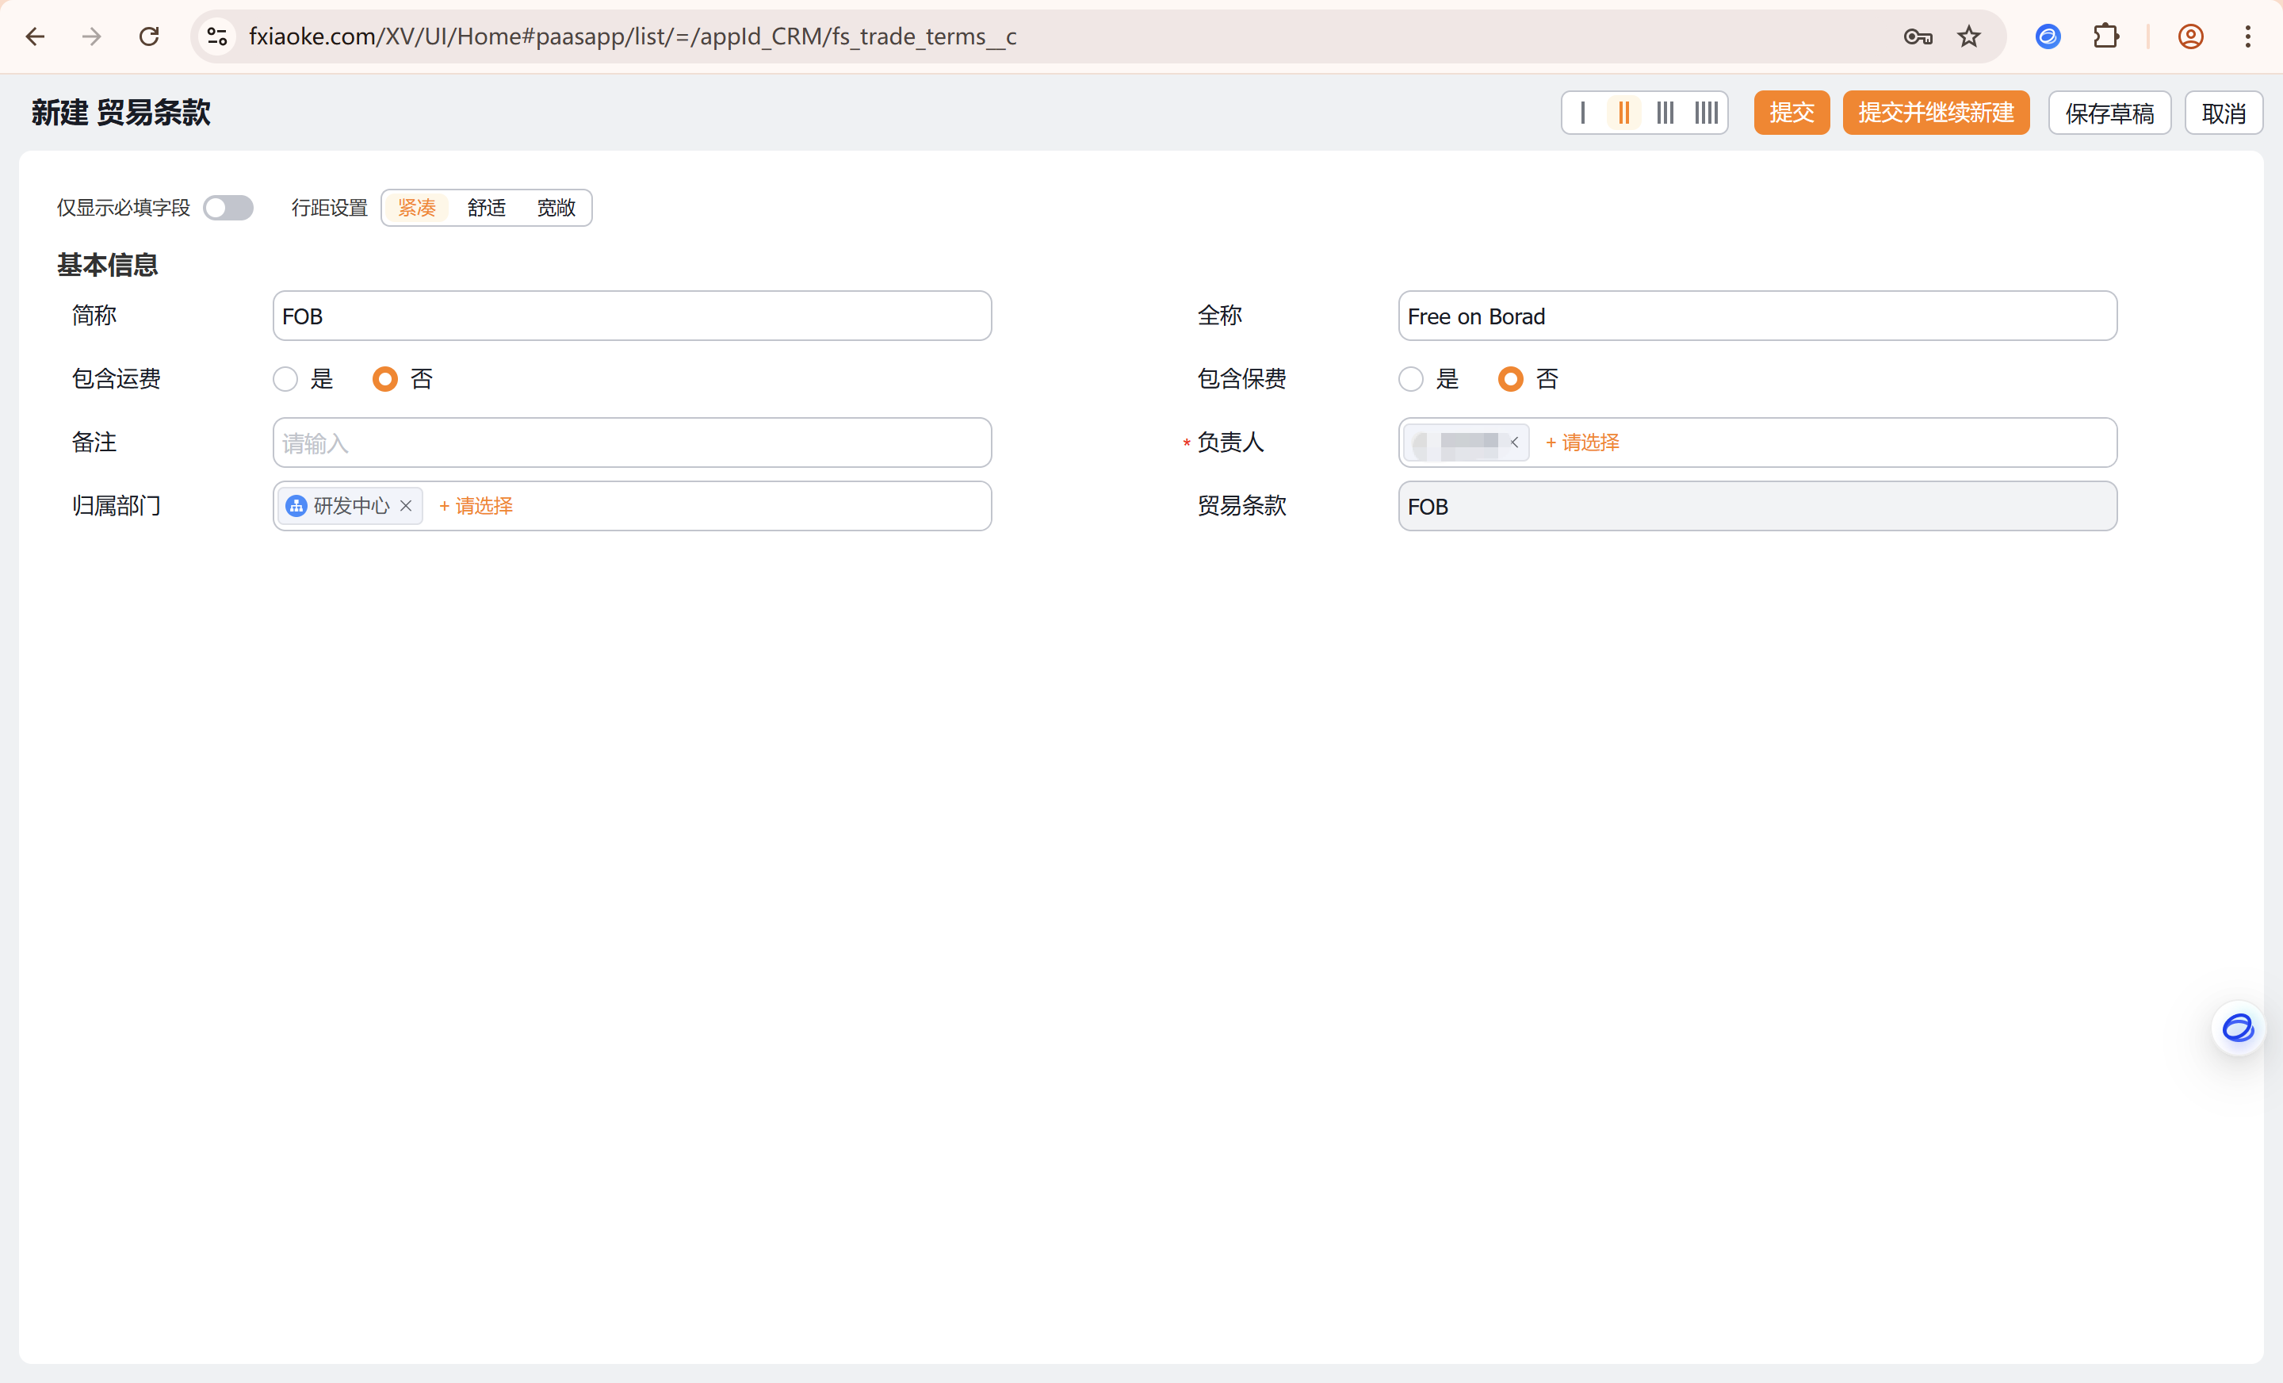Set row spacing to 宽敞

pyautogui.click(x=556, y=208)
